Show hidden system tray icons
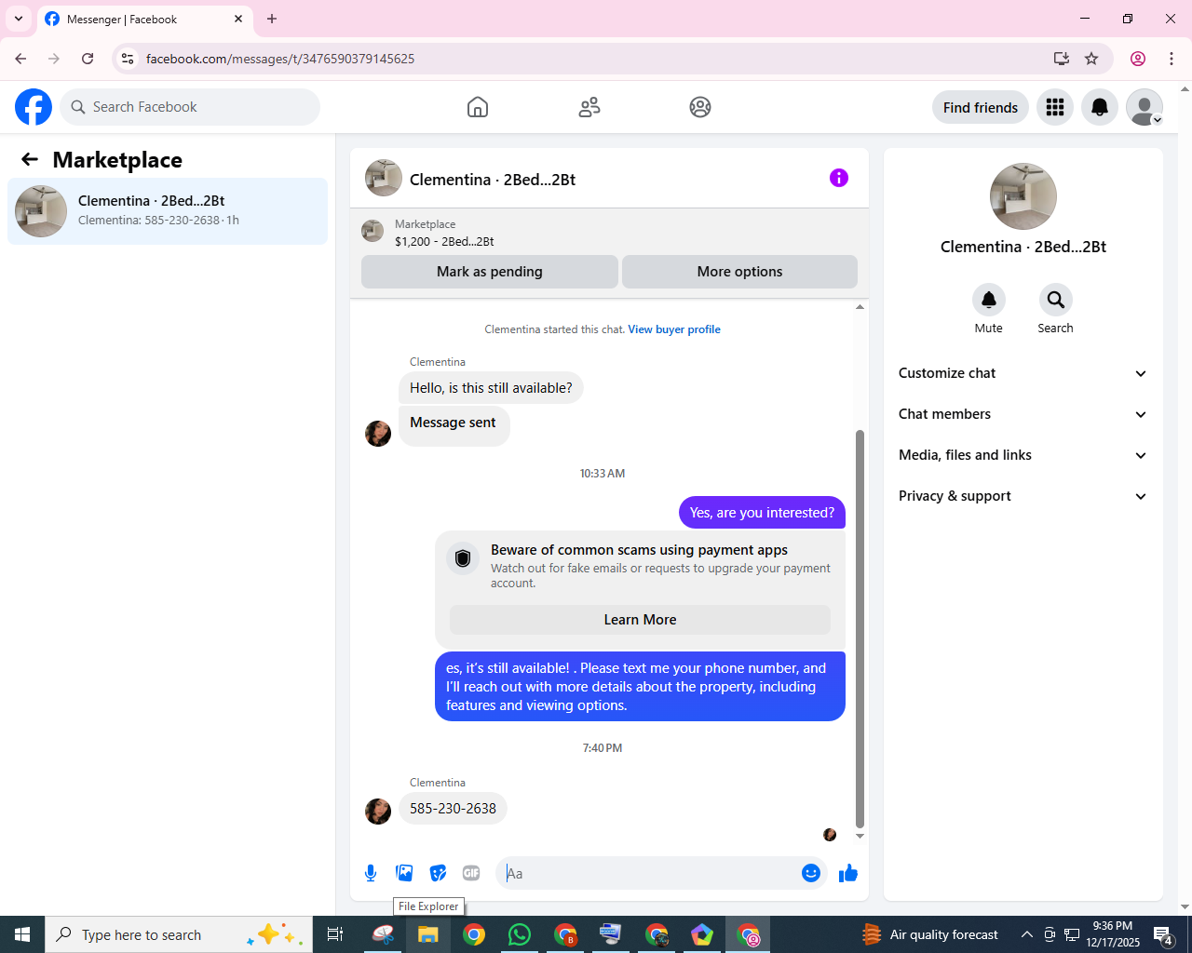This screenshot has width=1192, height=953. (1026, 934)
